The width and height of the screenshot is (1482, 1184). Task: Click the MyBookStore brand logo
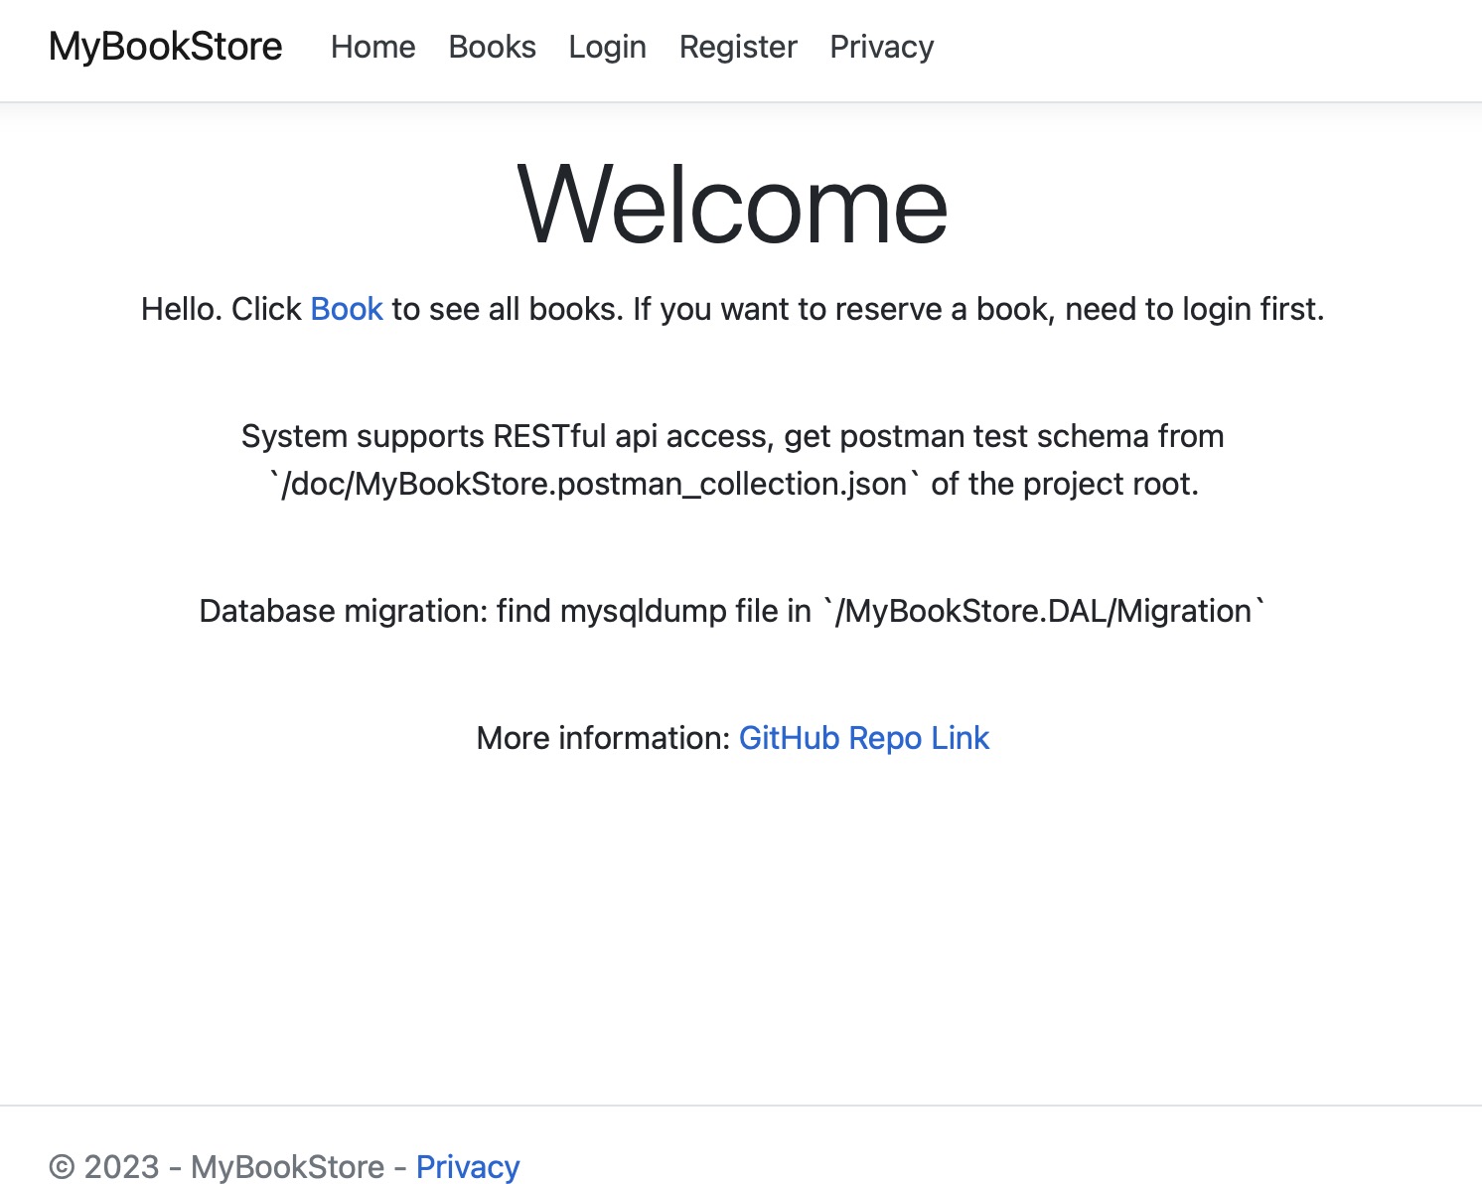point(166,47)
